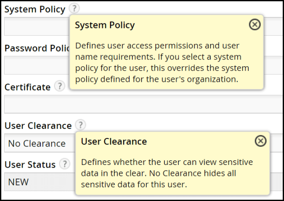Click the System Policy tooltip description text
The image size is (284, 201).
(x=162, y=63)
